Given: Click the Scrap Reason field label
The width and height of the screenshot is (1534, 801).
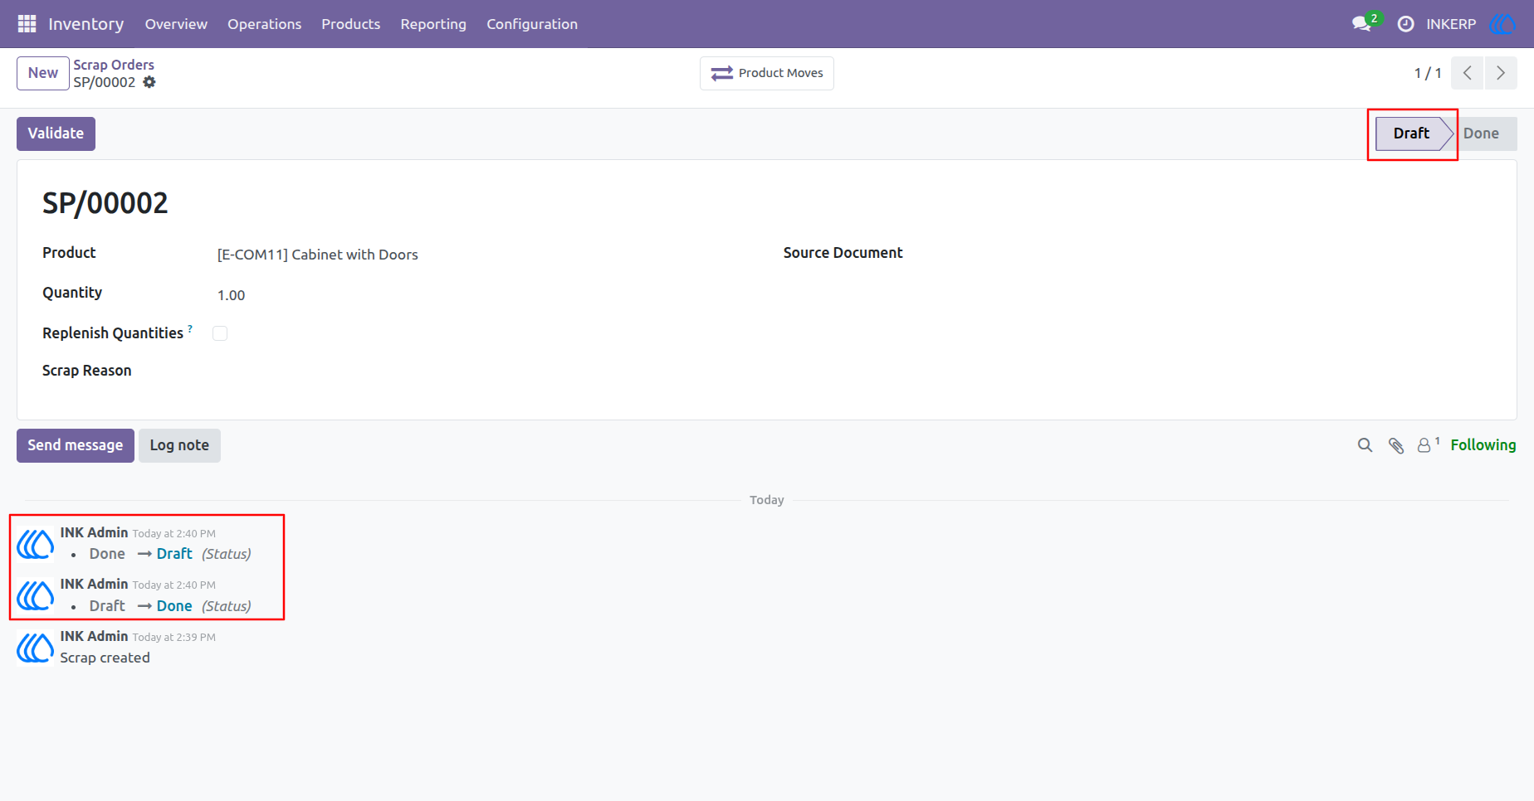Looking at the screenshot, I should pyautogui.click(x=87, y=371).
